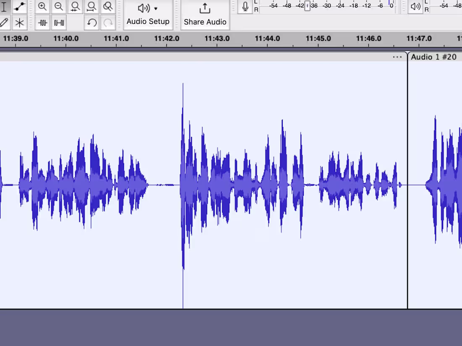This screenshot has width=462, height=346.
Task: Open the track overflow menu with three dots
Action: point(397,57)
